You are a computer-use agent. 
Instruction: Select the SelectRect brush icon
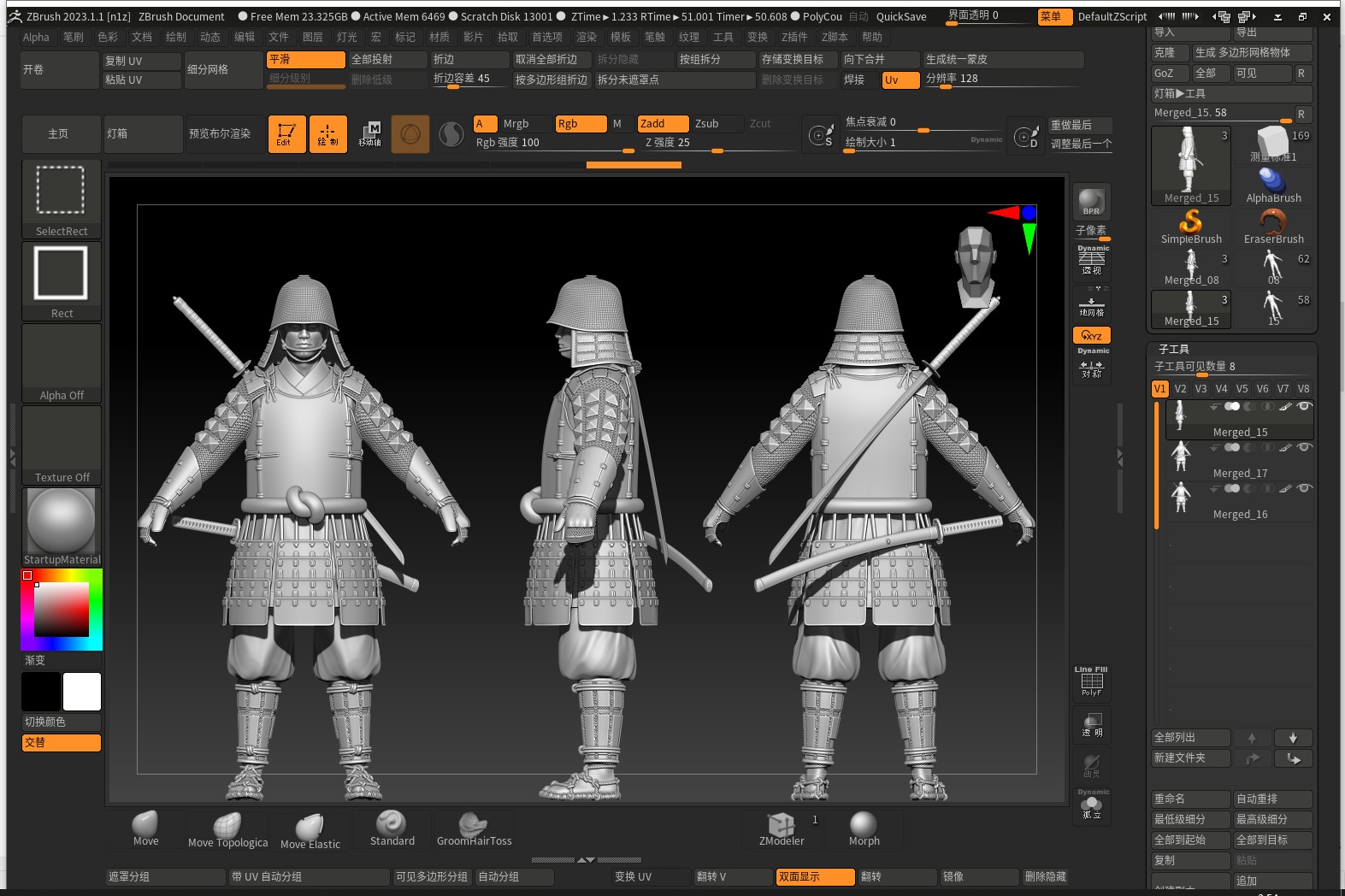click(x=62, y=199)
